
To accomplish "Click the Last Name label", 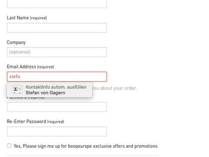I will point(18,18).
